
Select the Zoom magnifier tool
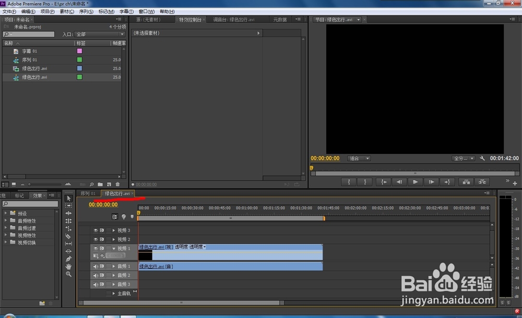point(68,274)
